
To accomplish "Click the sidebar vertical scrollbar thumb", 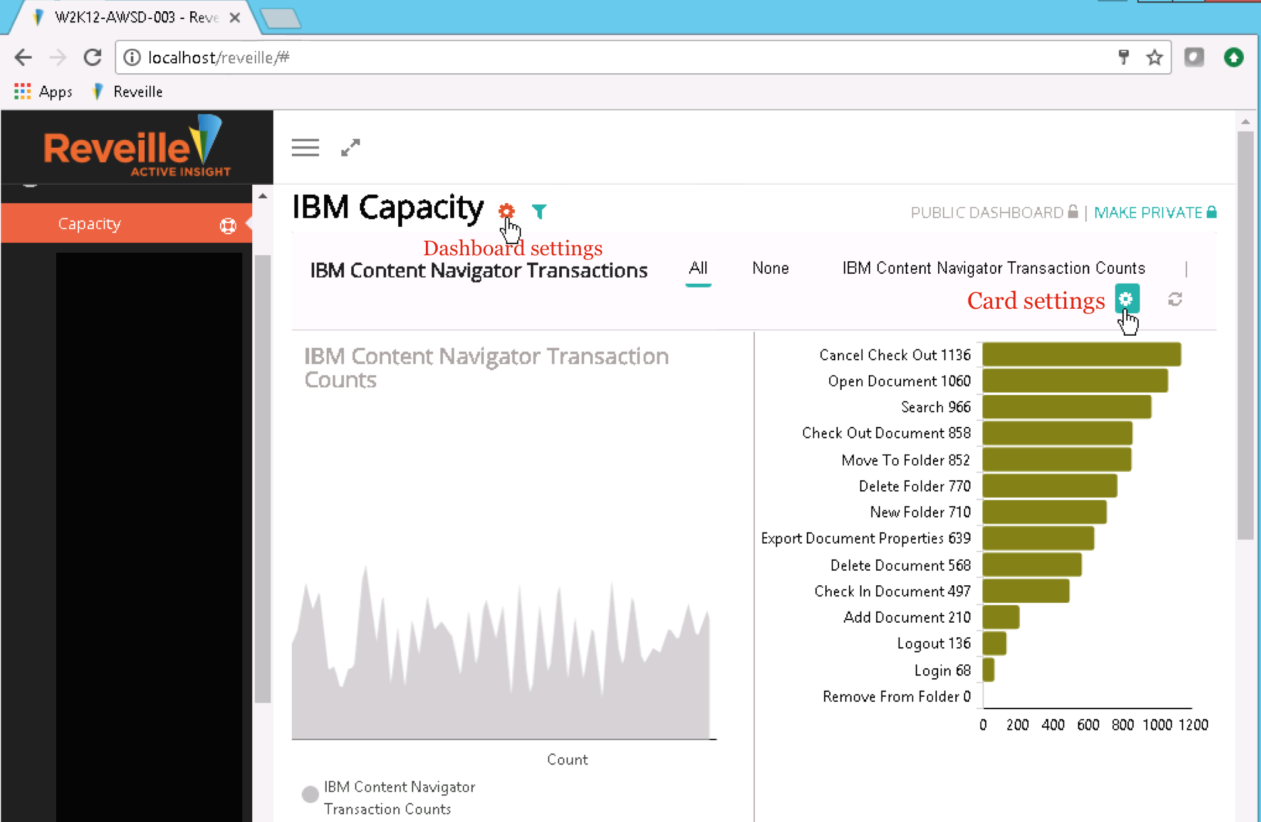I will [x=263, y=478].
